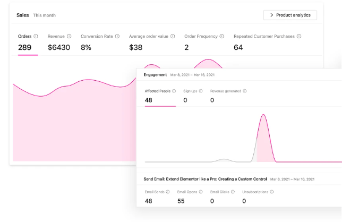Screen dimensions: 342x222
Task: Click info icon beside Sign ups
Action: pyautogui.click(x=201, y=91)
